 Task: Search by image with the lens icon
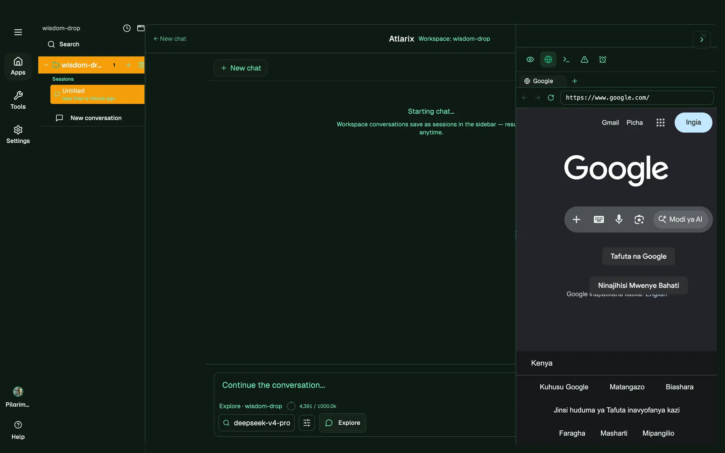tap(639, 219)
